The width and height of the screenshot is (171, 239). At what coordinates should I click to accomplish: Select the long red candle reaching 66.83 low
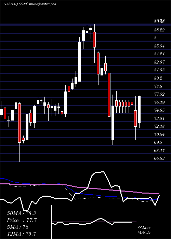click(x=19, y=123)
